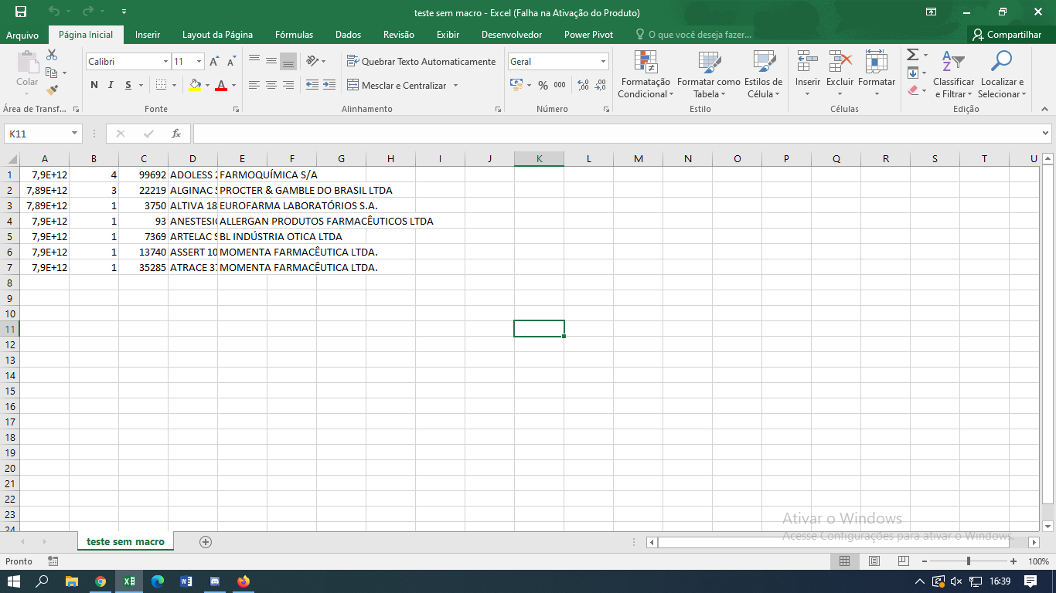Open the Geral number format dropdown
This screenshot has width=1056, height=593.
[x=604, y=61]
